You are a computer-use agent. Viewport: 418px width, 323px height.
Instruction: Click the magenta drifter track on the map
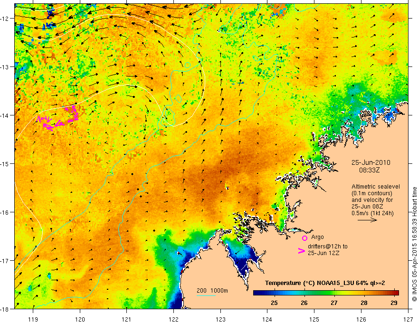57,118
